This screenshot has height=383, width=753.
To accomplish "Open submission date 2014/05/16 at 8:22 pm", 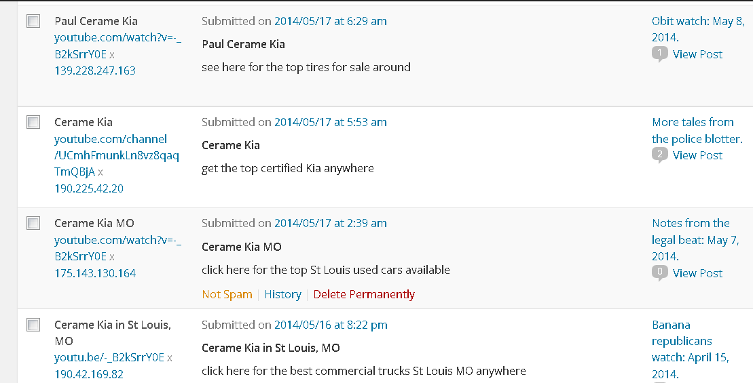I will click(x=331, y=325).
